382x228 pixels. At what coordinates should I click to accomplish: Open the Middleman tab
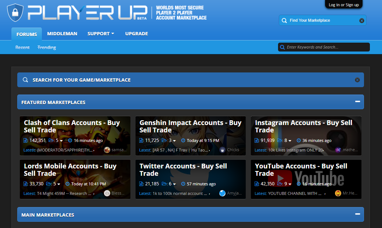[62, 34]
